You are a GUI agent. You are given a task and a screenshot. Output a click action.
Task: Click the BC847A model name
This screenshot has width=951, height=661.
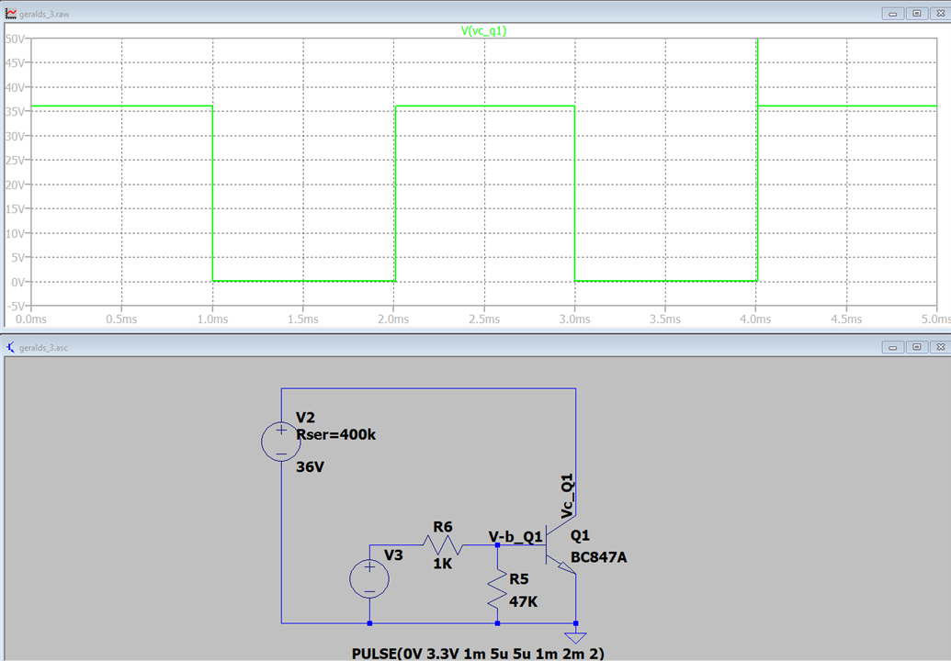598,557
